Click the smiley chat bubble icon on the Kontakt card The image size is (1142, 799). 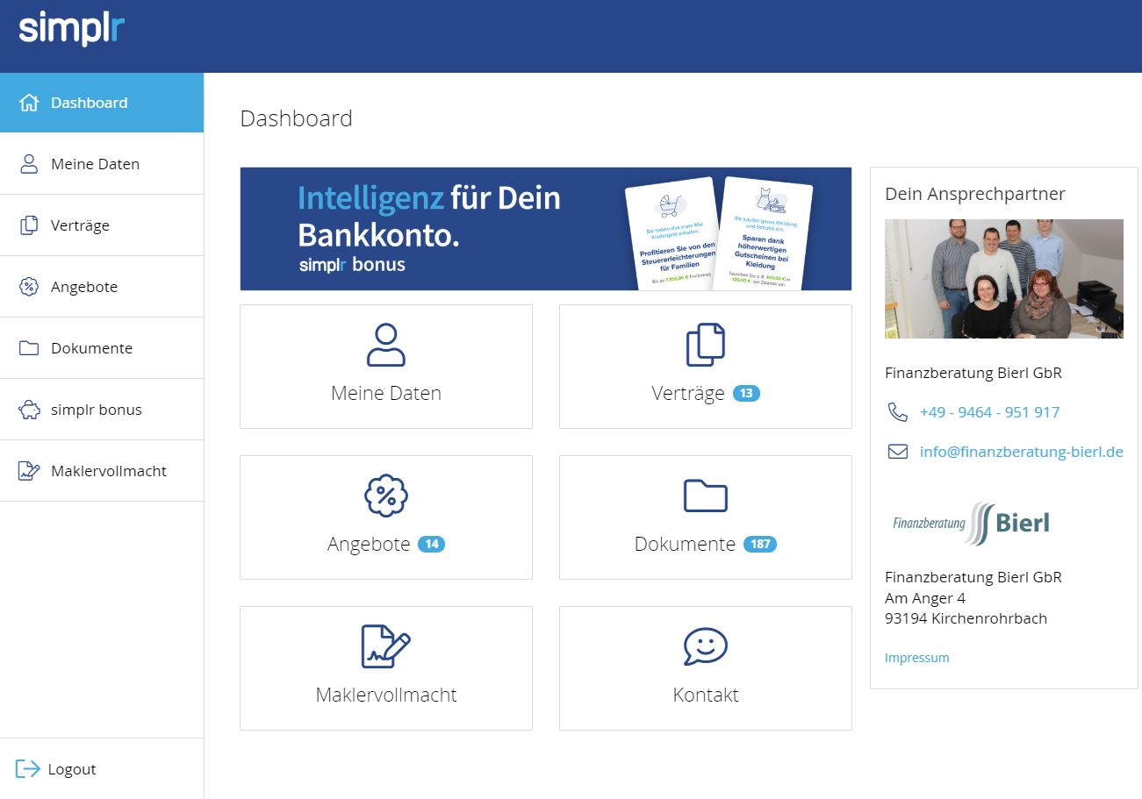tap(706, 646)
